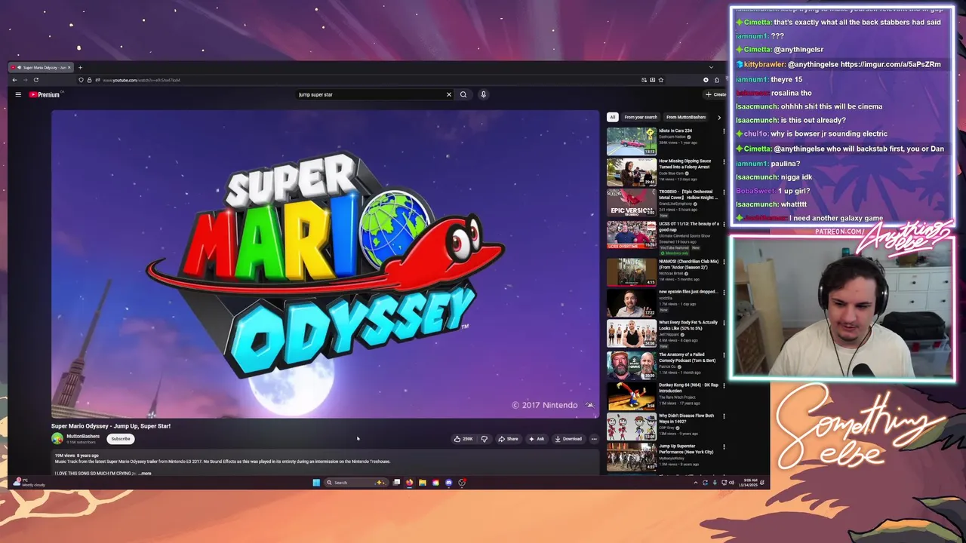
Task: Select the 'From your search' chip
Action: 641,117
